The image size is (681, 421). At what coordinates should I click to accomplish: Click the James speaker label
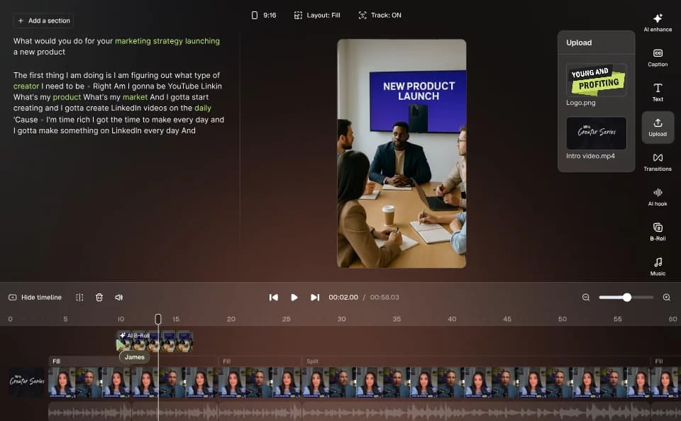[134, 357]
